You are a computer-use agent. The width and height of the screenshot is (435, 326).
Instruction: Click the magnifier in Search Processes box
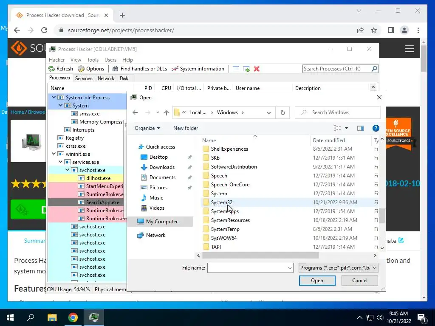(374, 68)
